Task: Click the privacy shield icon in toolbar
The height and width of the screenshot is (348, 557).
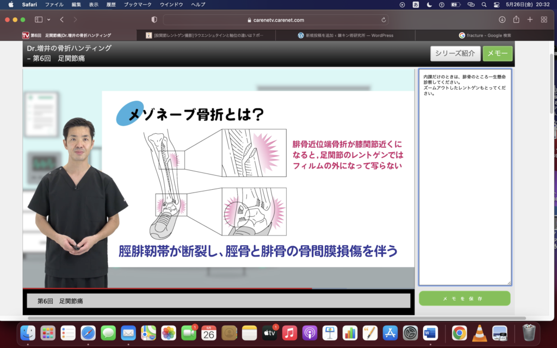Action: click(x=154, y=20)
